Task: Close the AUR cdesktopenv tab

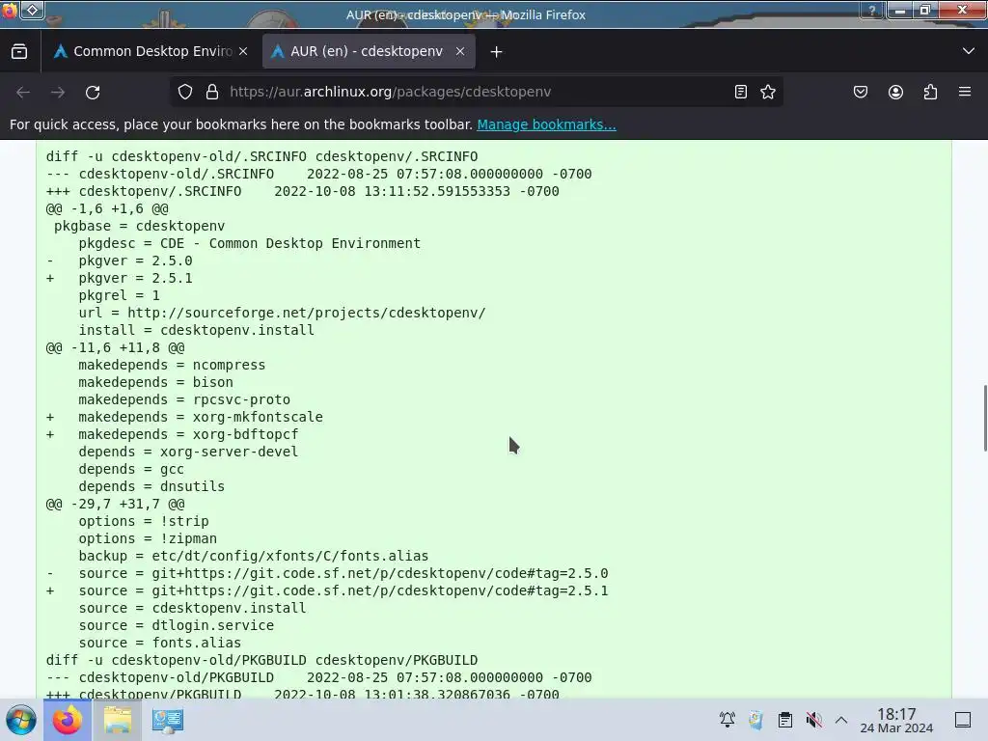Action: (460, 52)
